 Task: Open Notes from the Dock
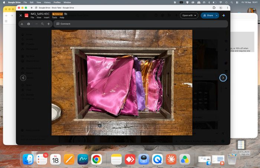pyautogui.click(x=116, y=159)
